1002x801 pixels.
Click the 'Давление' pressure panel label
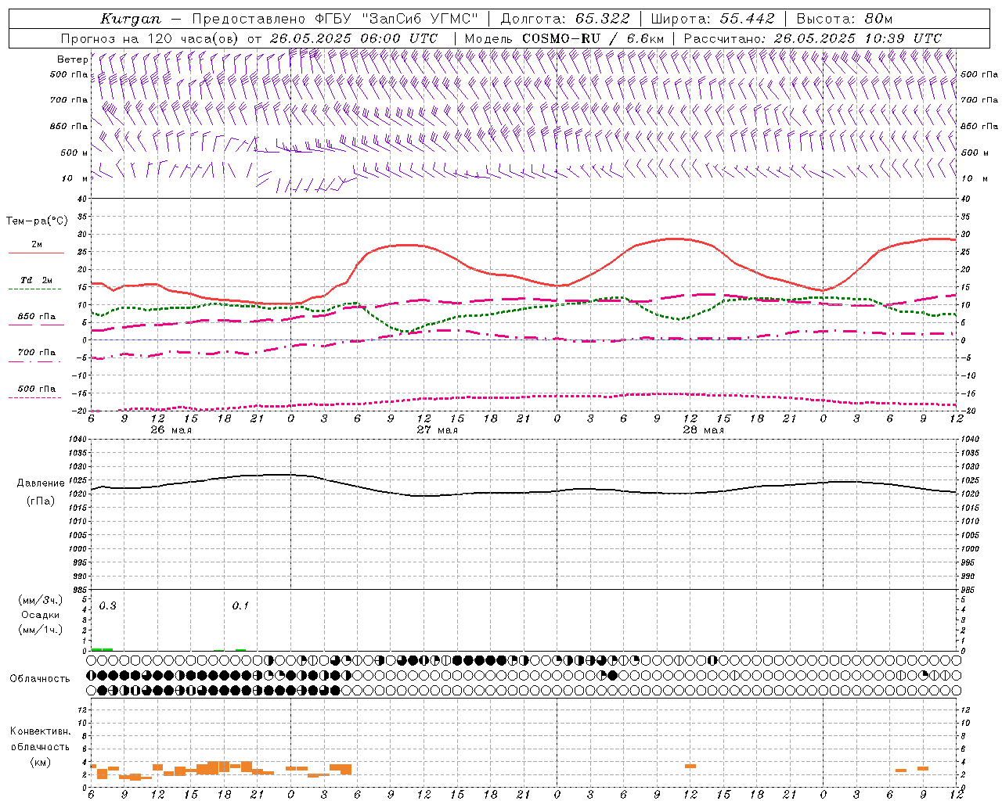tap(41, 483)
